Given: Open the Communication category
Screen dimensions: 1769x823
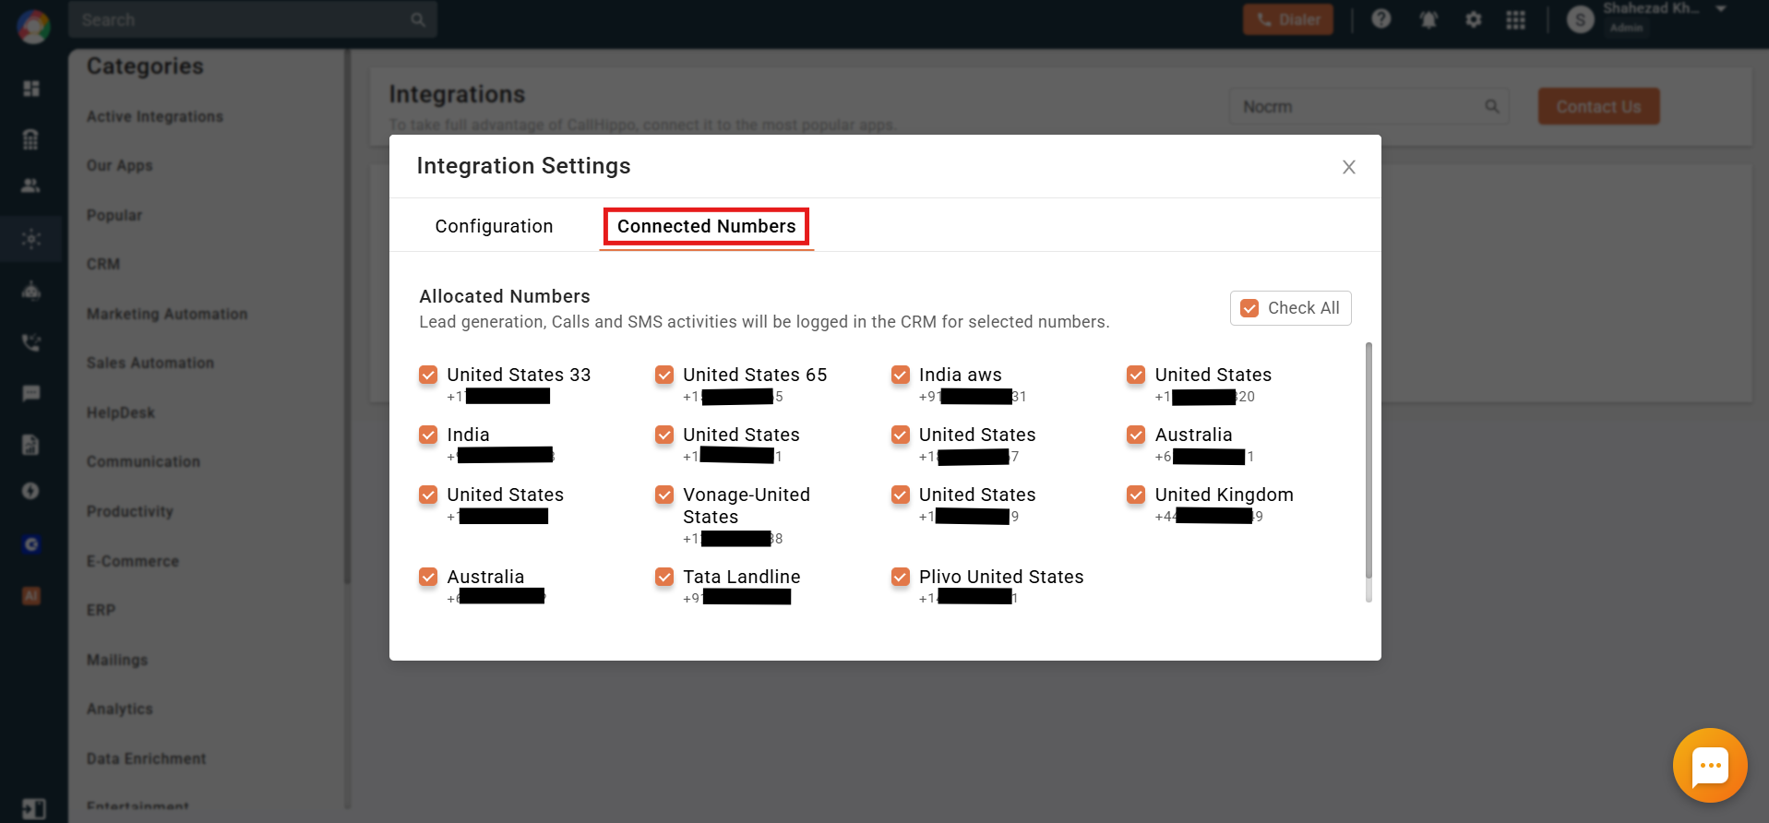Looking at the screenshot, I should point(143,461).
